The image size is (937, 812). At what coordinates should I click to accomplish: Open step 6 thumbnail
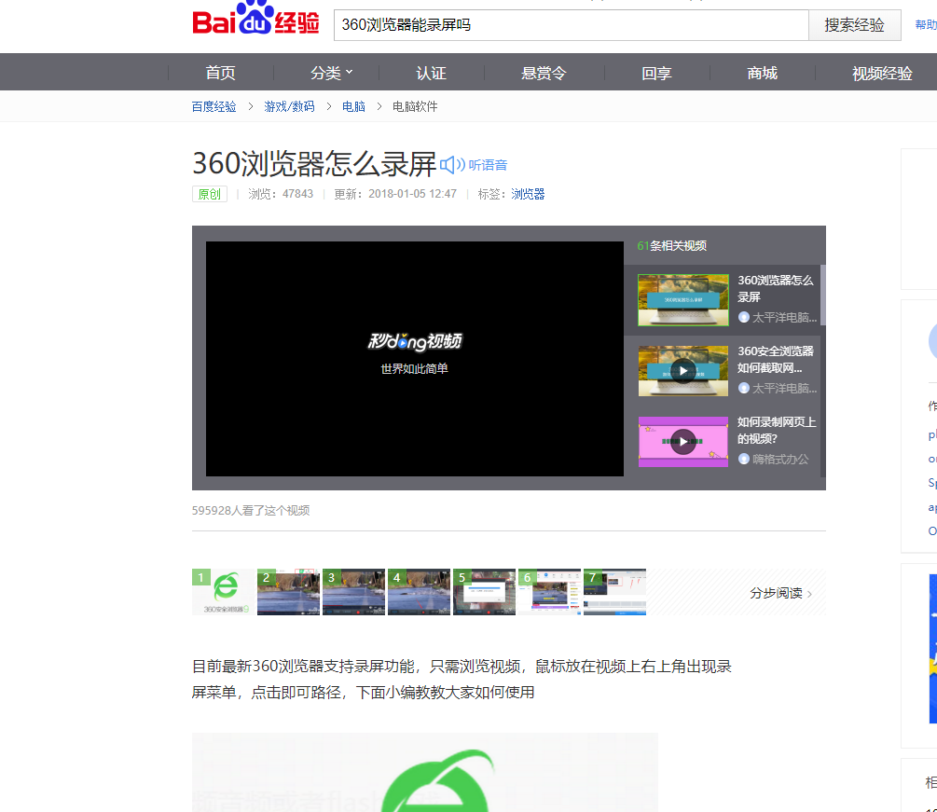click(x=549, y=592)
